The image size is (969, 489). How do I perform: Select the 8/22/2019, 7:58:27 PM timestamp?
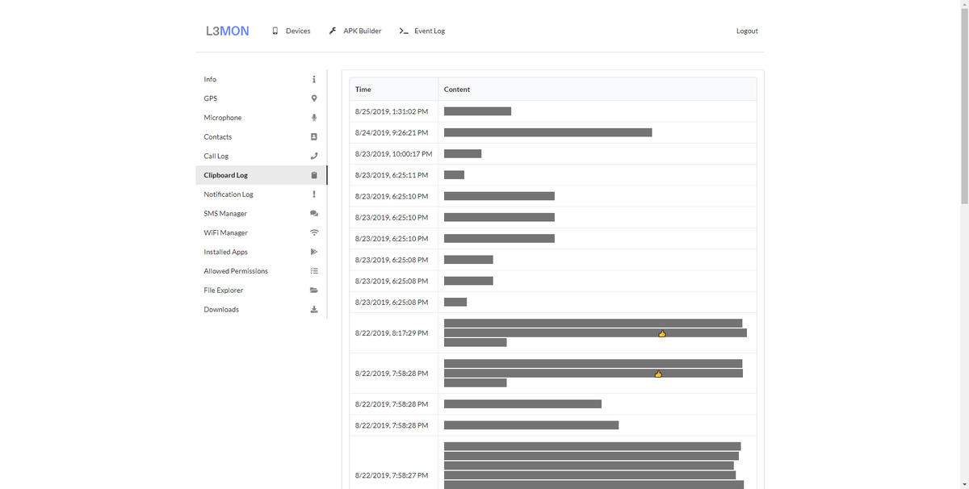click(392, 476)
